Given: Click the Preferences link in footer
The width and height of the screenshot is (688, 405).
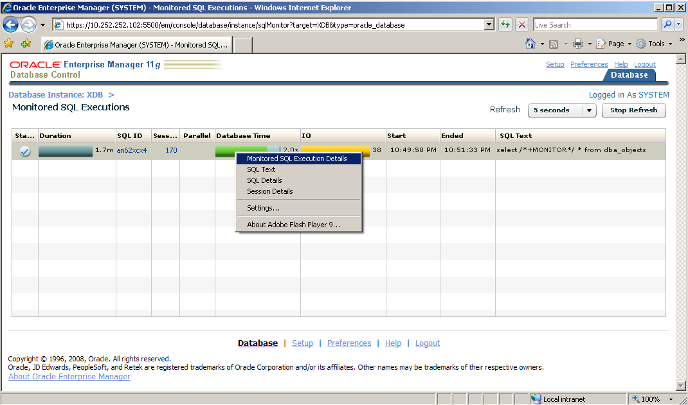Looking at the screenshot, I should 349,343.
